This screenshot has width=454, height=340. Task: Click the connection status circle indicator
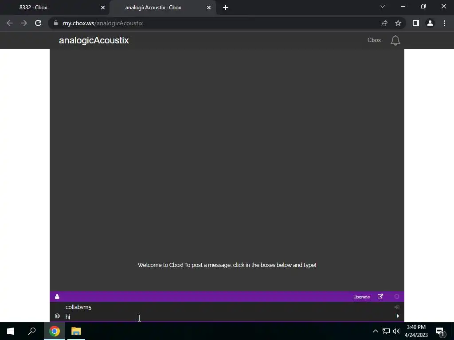pyautogui.click(x=397, y=297)
